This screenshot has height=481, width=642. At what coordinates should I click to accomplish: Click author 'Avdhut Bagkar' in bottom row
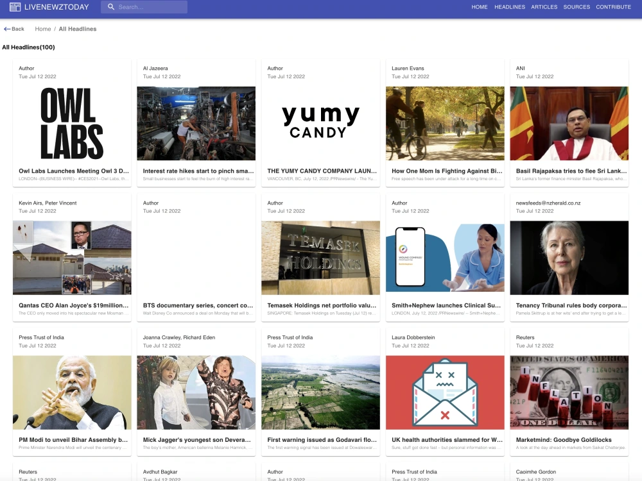160,472
